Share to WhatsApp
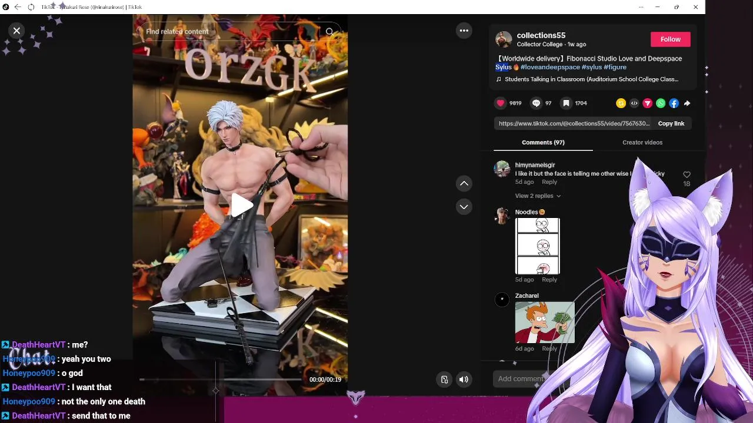 (661, 103)
